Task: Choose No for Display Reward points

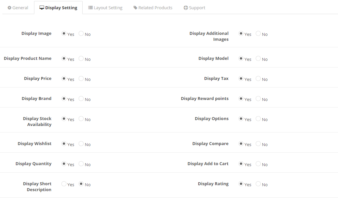Action: (258, 99)
